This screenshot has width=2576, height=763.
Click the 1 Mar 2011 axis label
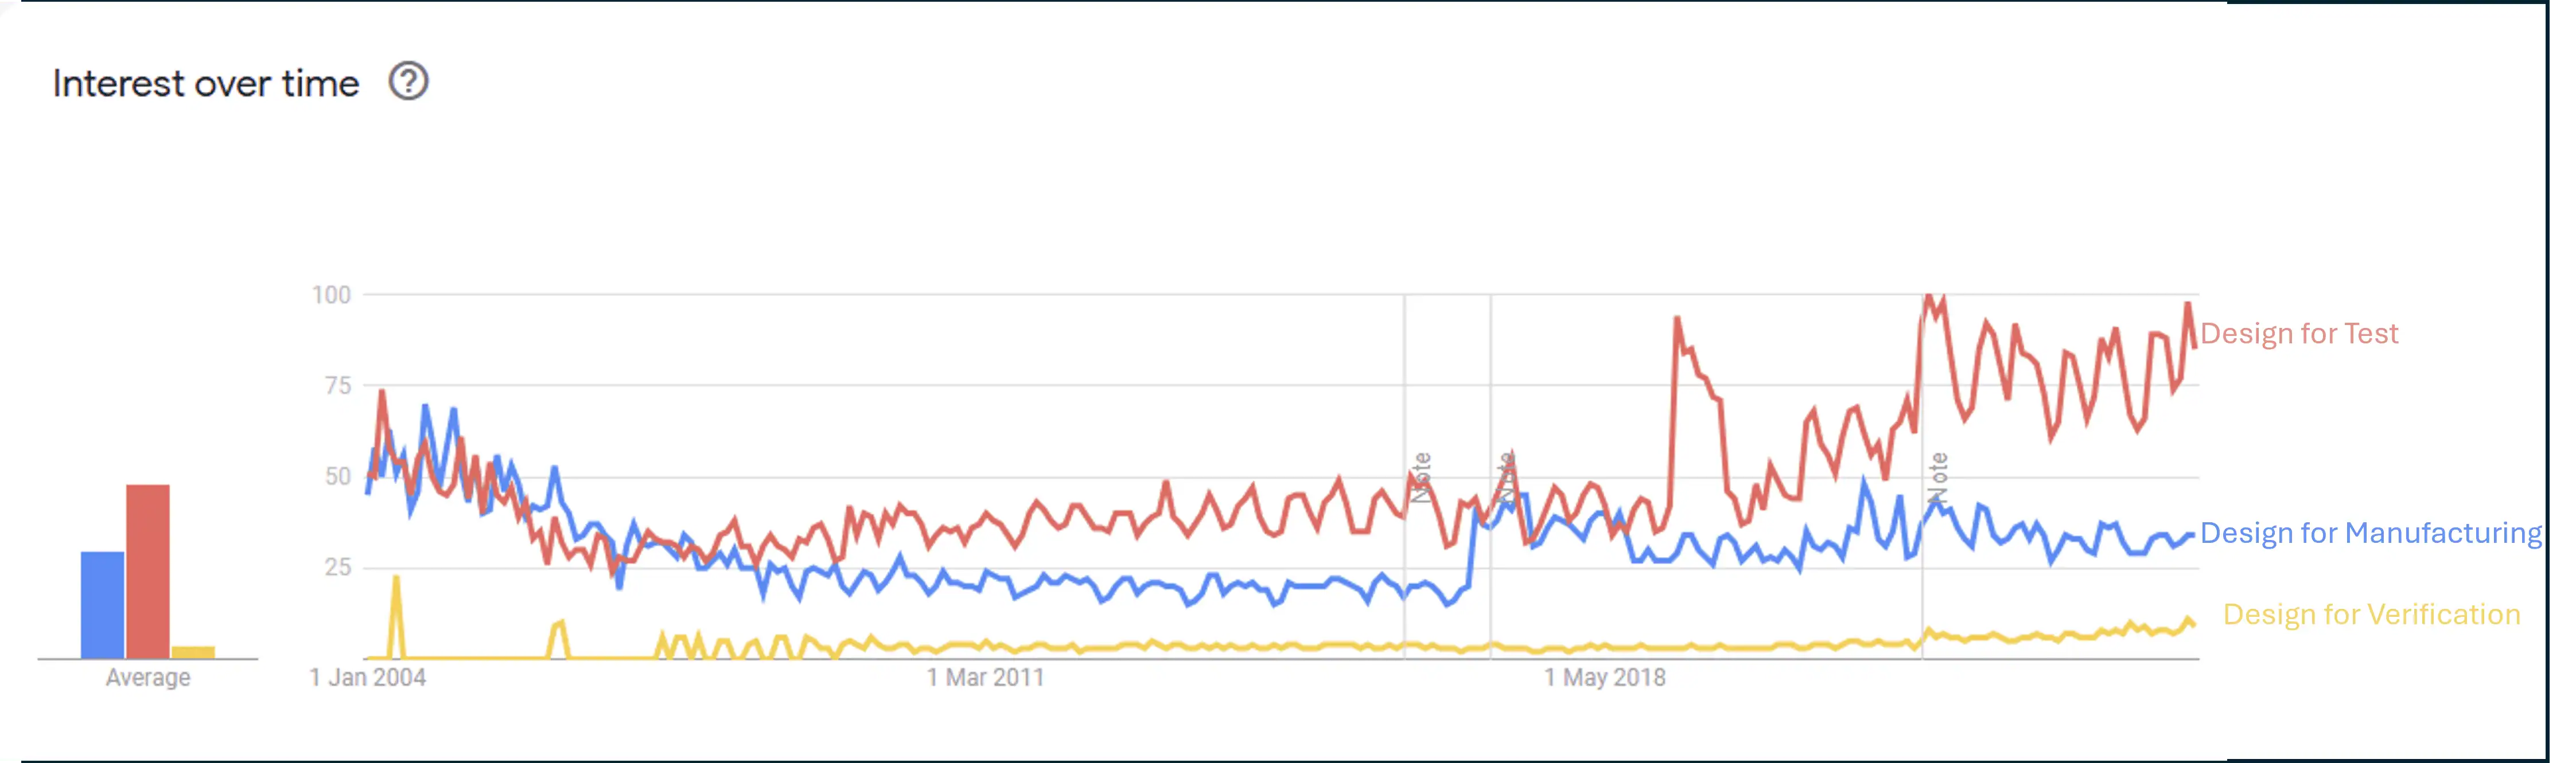pyautogui.click(x=985, y=678)
